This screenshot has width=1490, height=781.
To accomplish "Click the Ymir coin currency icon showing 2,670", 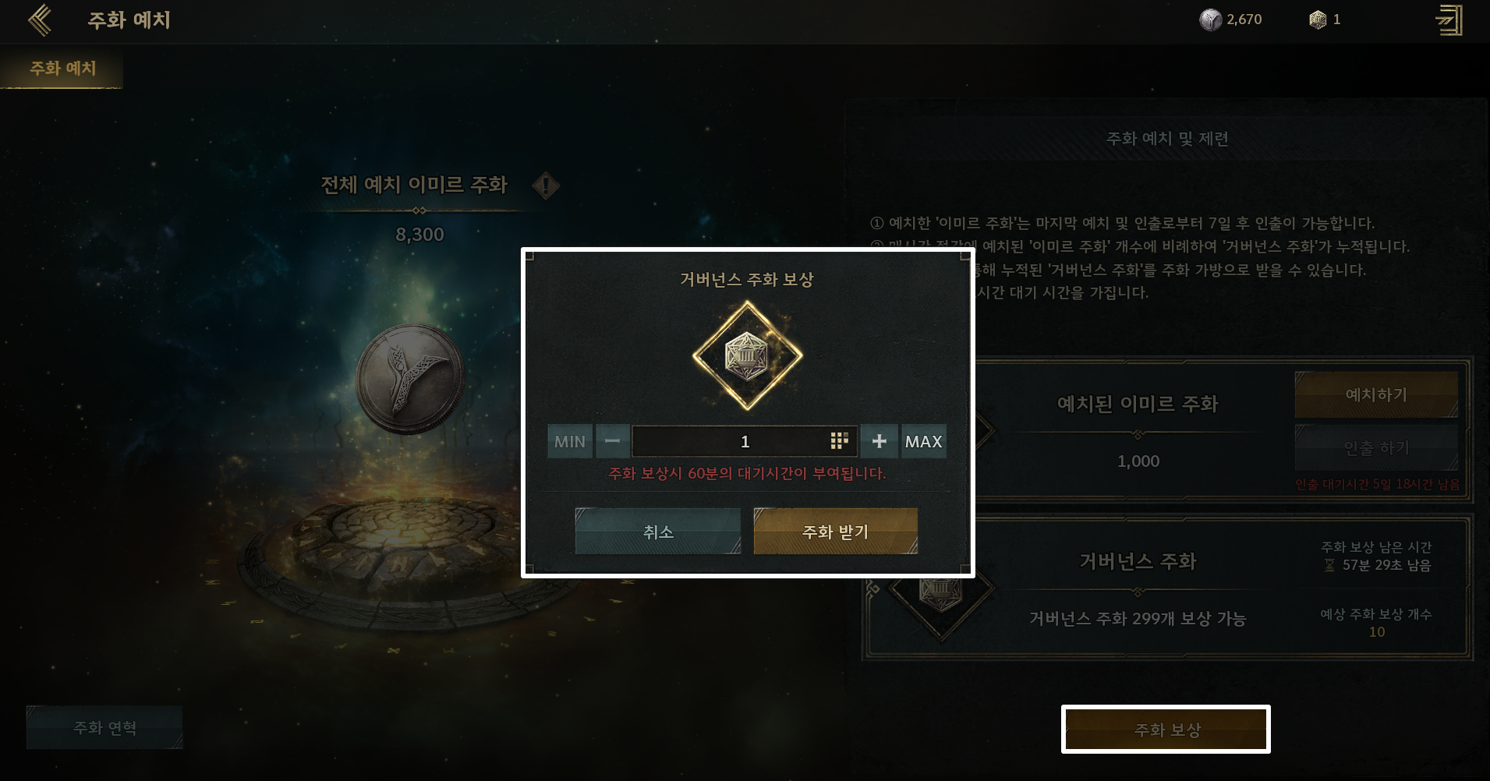I will 1210,19.
